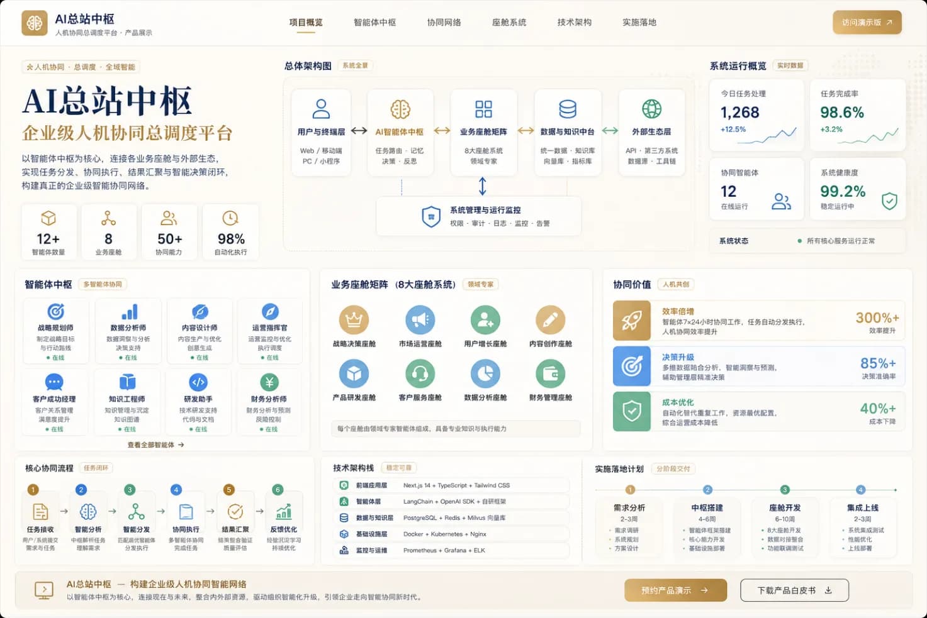Click the 客户服务座舱 headset icon
The width and height of the screenshot is (927, 618).
coord(420,374)
